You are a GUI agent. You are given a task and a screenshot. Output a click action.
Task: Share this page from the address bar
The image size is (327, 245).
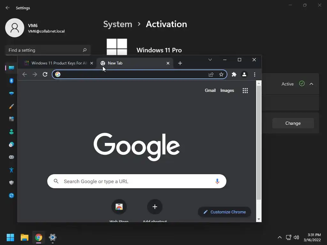[211, 74]
